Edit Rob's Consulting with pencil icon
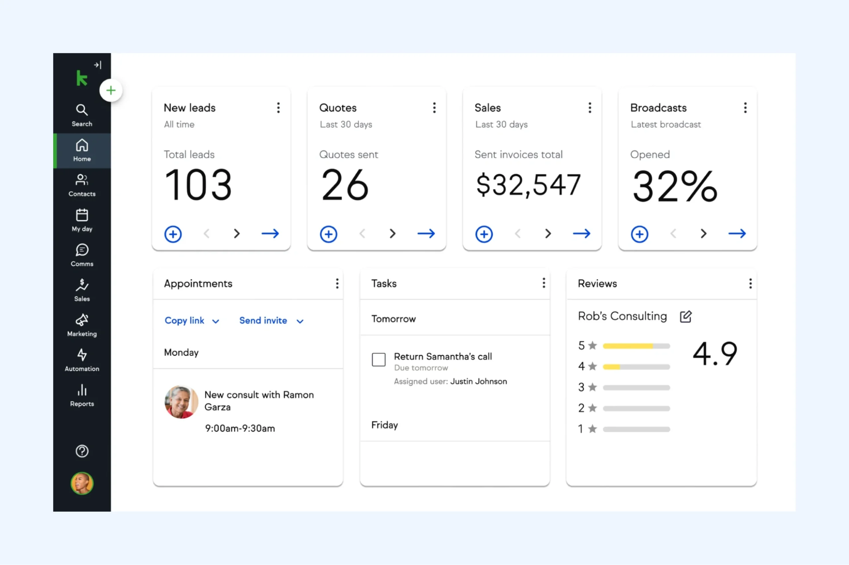The width and height of the screenshot is (849, 565). coord(686,317)
